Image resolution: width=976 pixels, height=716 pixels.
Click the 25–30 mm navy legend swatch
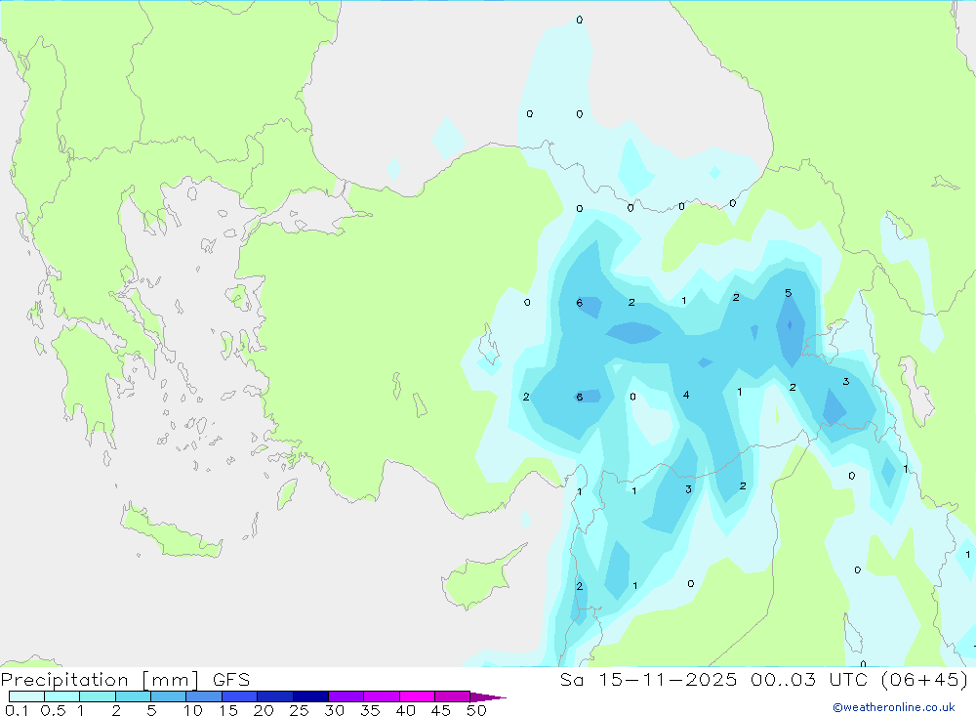click(x=310, y=696)
